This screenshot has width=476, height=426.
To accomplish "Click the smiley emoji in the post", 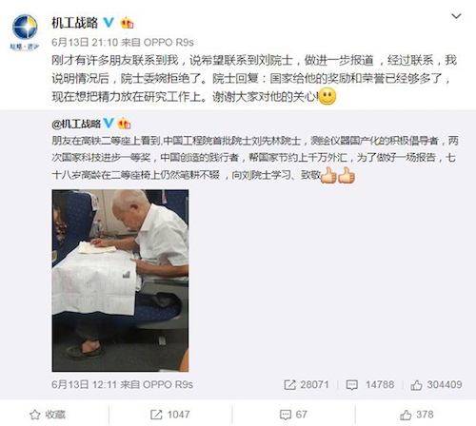I will [327, 96].
